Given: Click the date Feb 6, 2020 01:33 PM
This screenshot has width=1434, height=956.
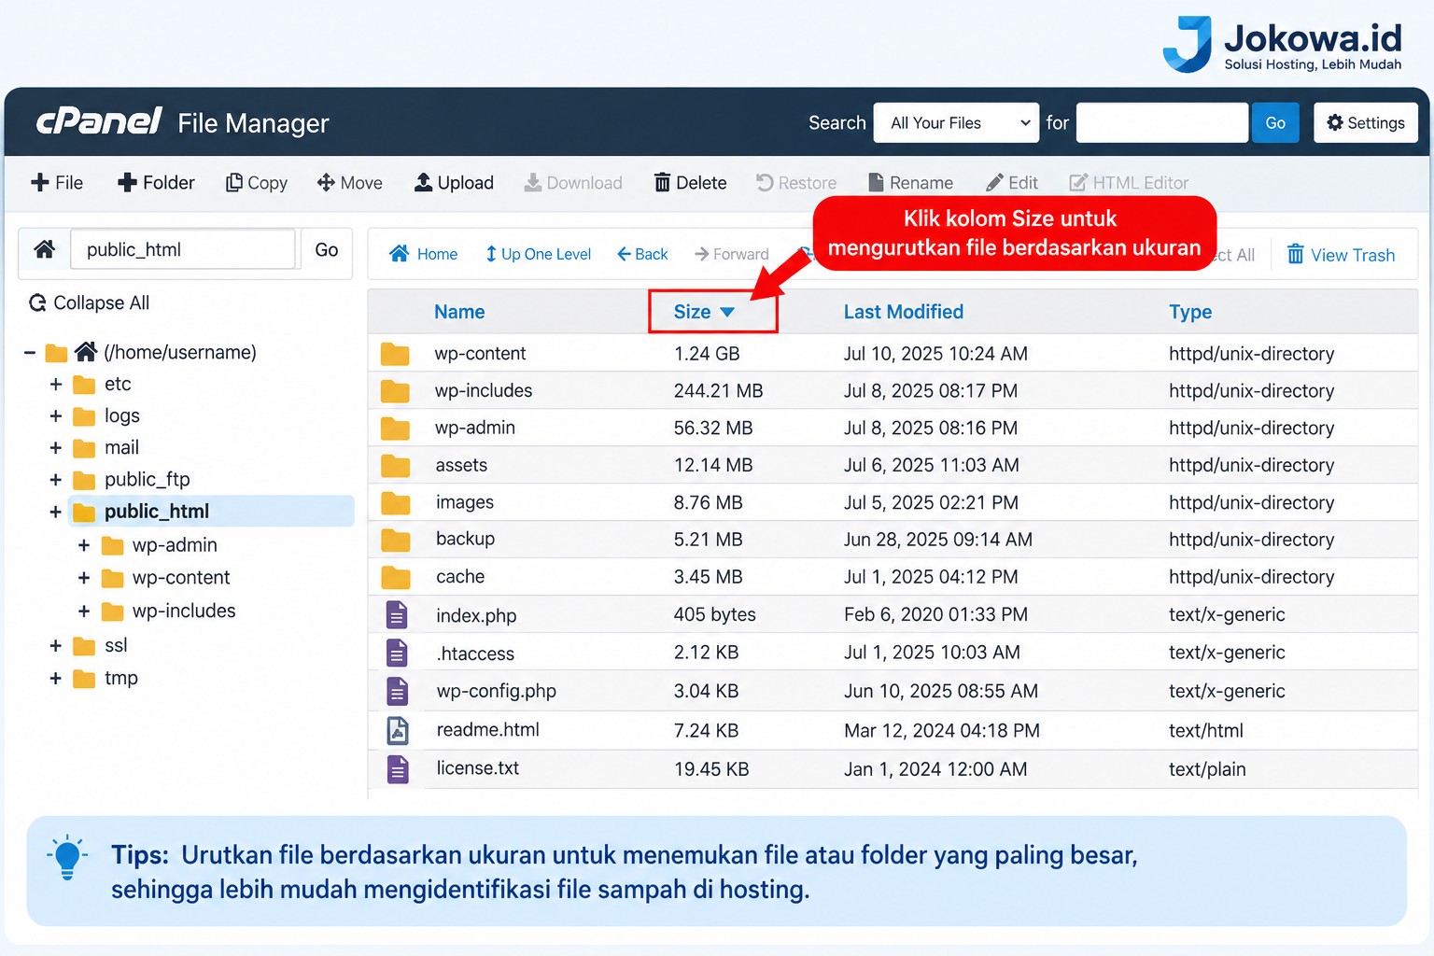Looking at the screenshot, I should pos(935,614).
